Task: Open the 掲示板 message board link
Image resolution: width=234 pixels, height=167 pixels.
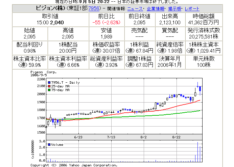Action: tap(174, 9)
